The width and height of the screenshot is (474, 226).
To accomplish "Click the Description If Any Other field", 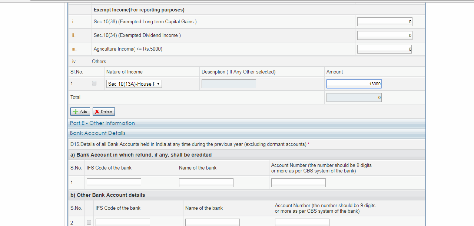I will pyautogui.click(x=229, y=84).
